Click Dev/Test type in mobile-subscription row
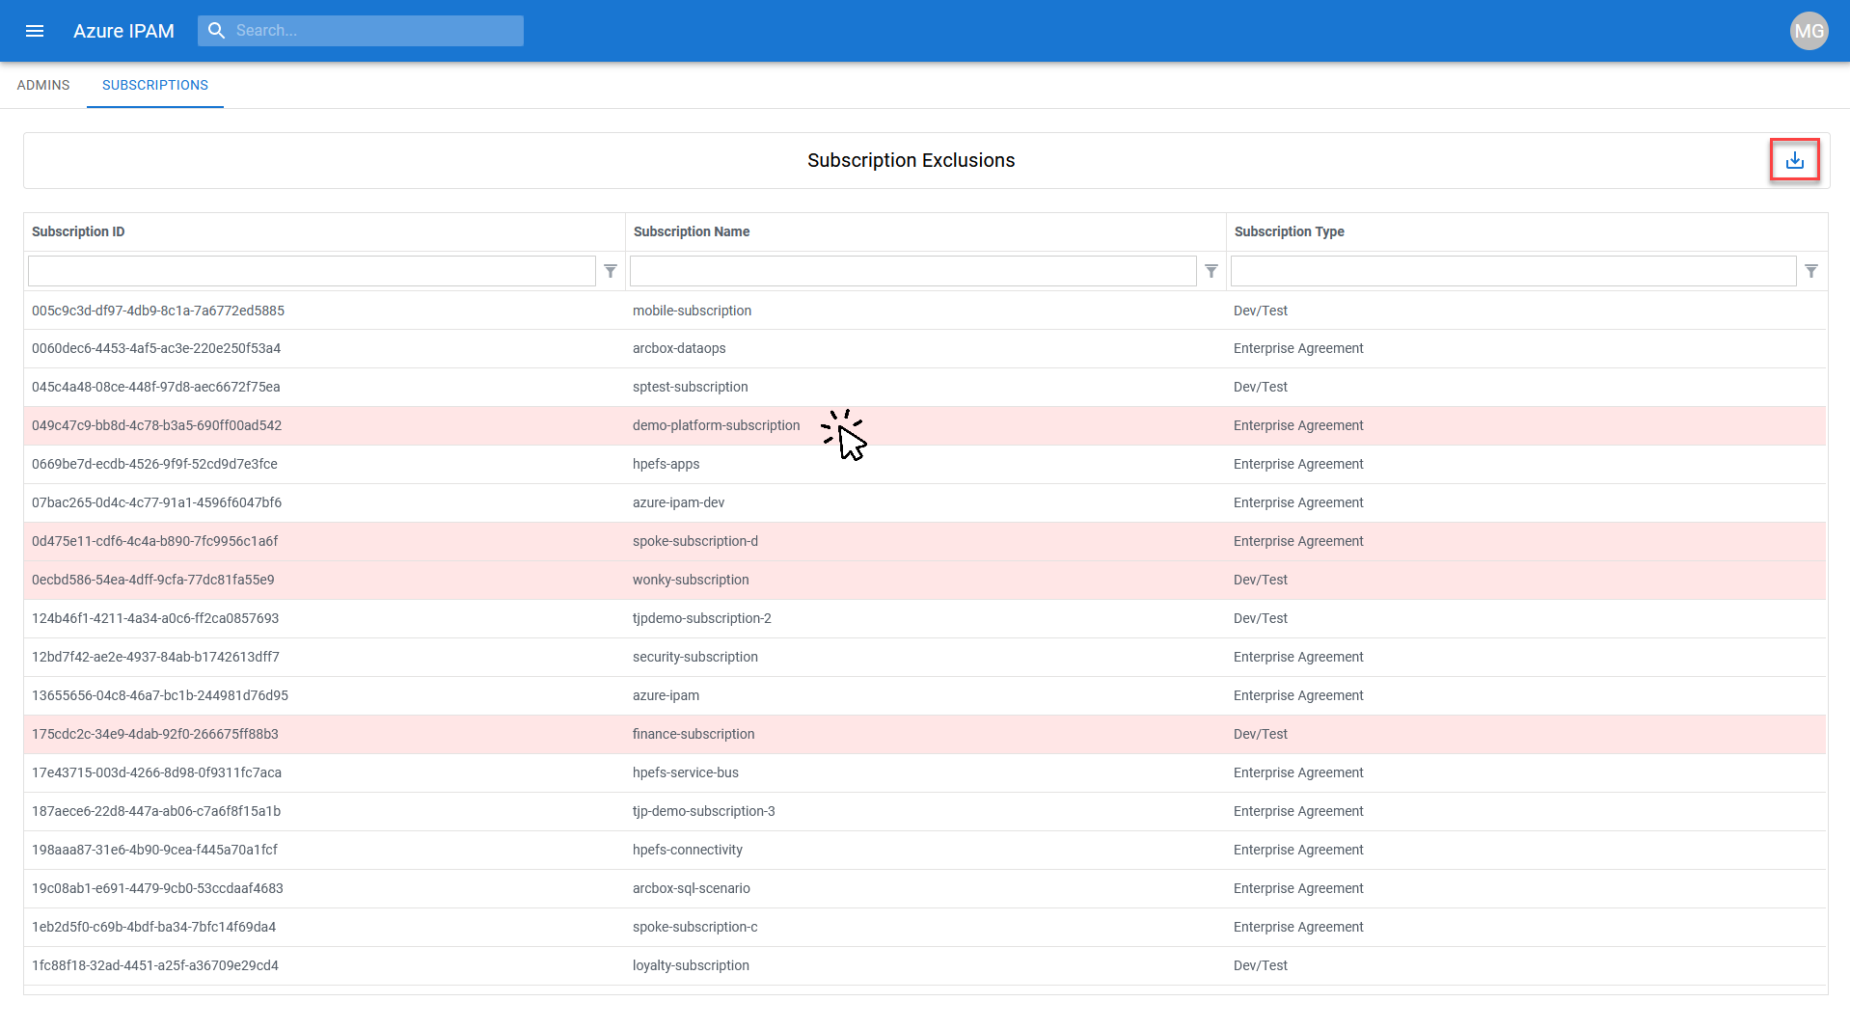 [x=1261, y=311]
